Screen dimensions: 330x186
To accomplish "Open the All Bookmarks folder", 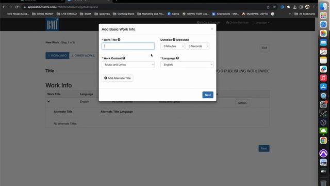I will (305, 14).
